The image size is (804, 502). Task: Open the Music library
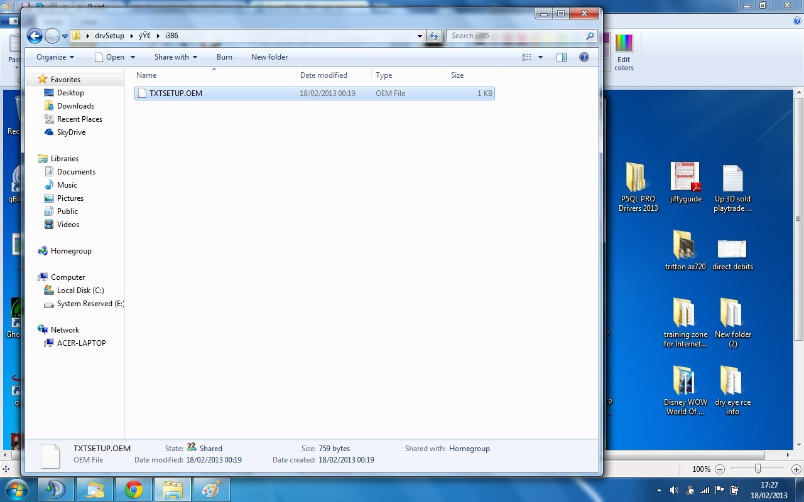click(67, 185)
